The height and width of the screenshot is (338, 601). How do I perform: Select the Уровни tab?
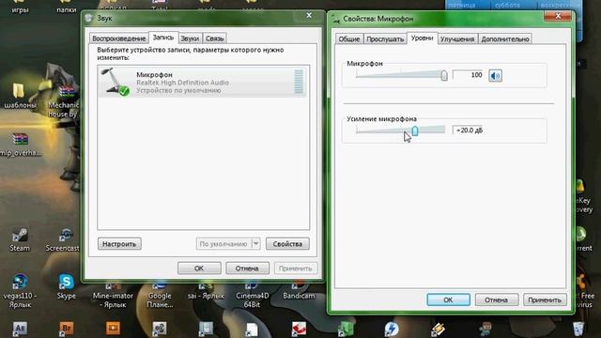422,38
